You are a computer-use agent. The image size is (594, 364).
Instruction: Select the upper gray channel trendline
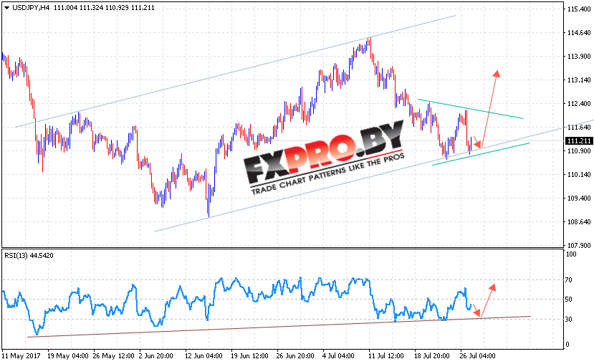coord(235,72)
